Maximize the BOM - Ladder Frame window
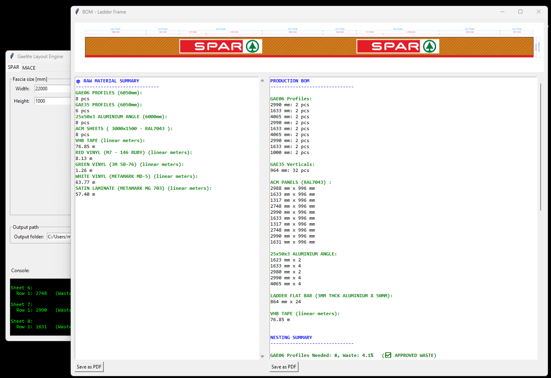Screen dimensions: 551x378 click(520, 12)
